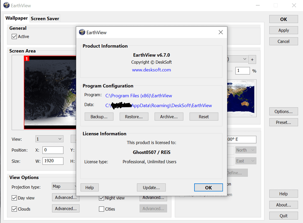Toggle the Night view checkbox

102,198
